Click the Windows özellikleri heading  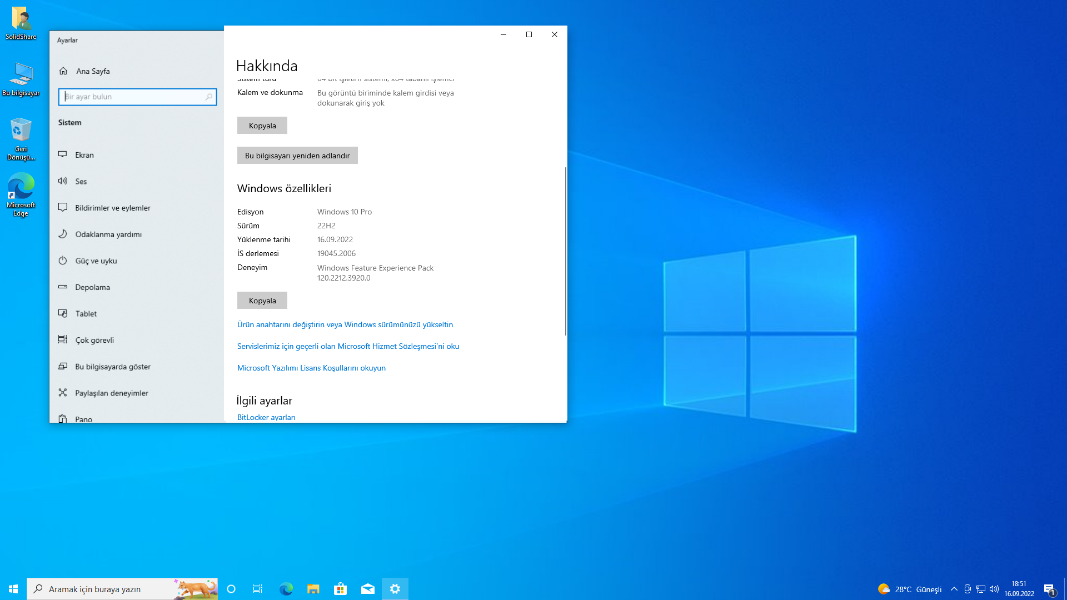point(284,188)
